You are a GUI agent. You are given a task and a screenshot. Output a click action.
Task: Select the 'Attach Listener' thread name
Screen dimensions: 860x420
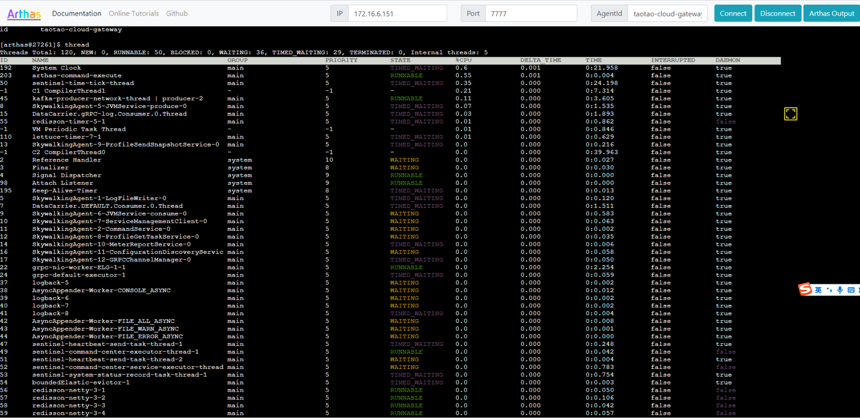click(63, 183)
